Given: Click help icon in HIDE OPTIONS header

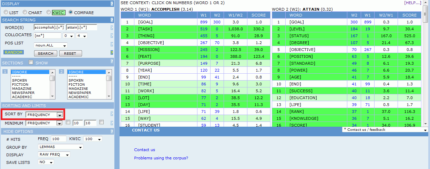Looking at the screenshot, I should (x=112, y=131).
